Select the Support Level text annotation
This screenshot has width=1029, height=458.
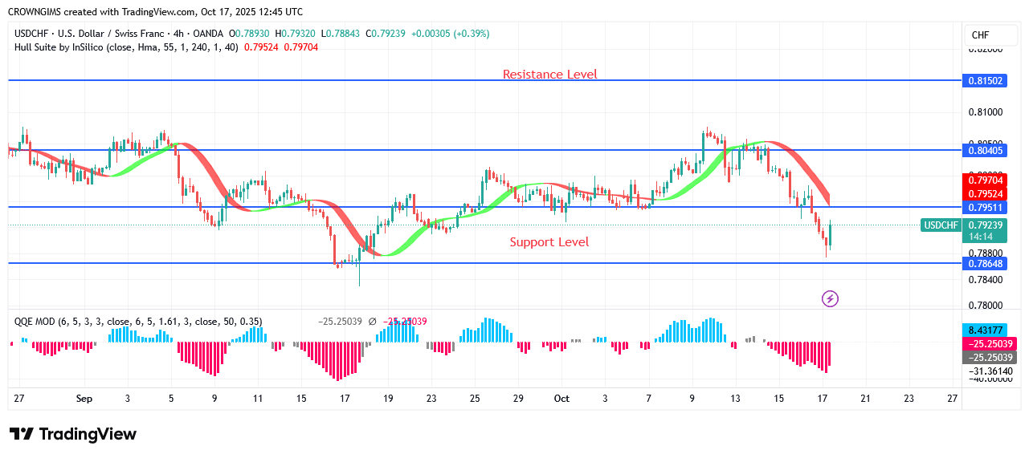(x=549, y=242)
